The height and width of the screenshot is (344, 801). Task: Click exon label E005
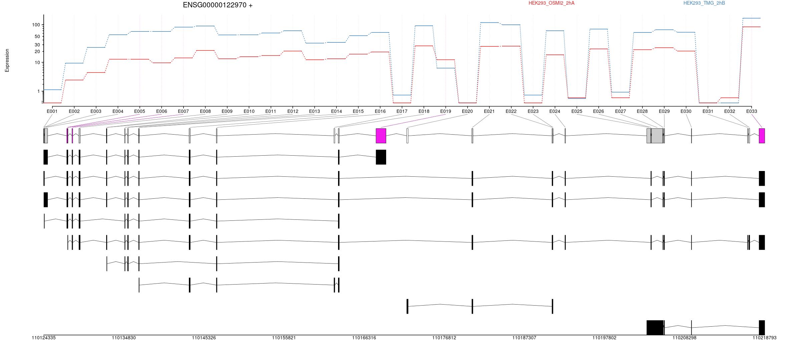[140, 112]
